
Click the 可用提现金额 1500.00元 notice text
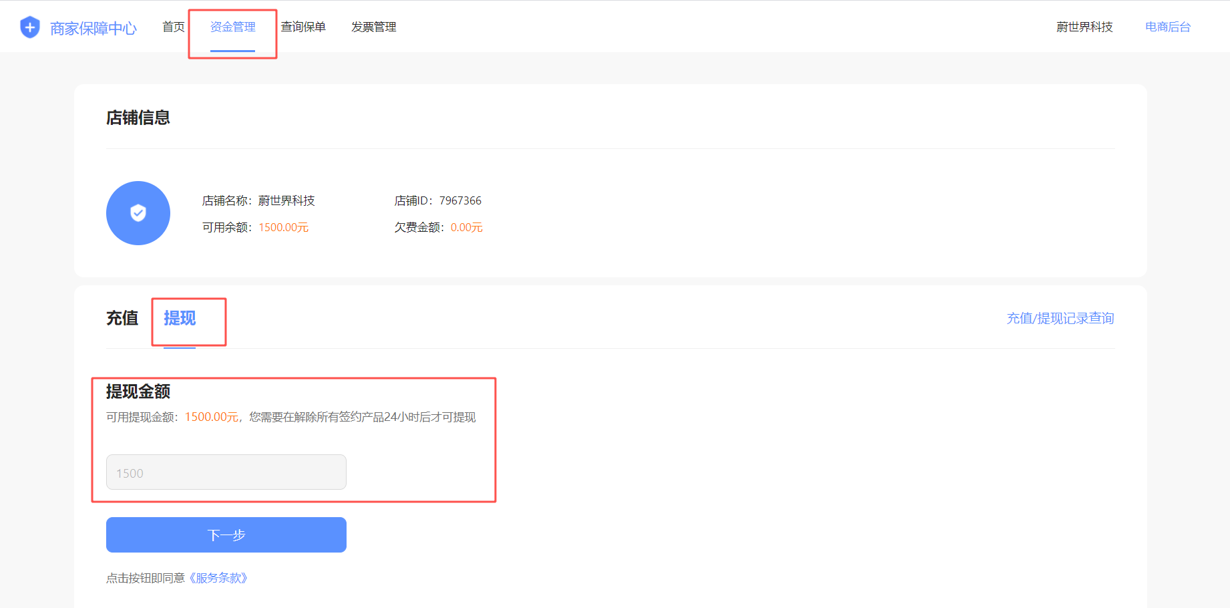291,417
